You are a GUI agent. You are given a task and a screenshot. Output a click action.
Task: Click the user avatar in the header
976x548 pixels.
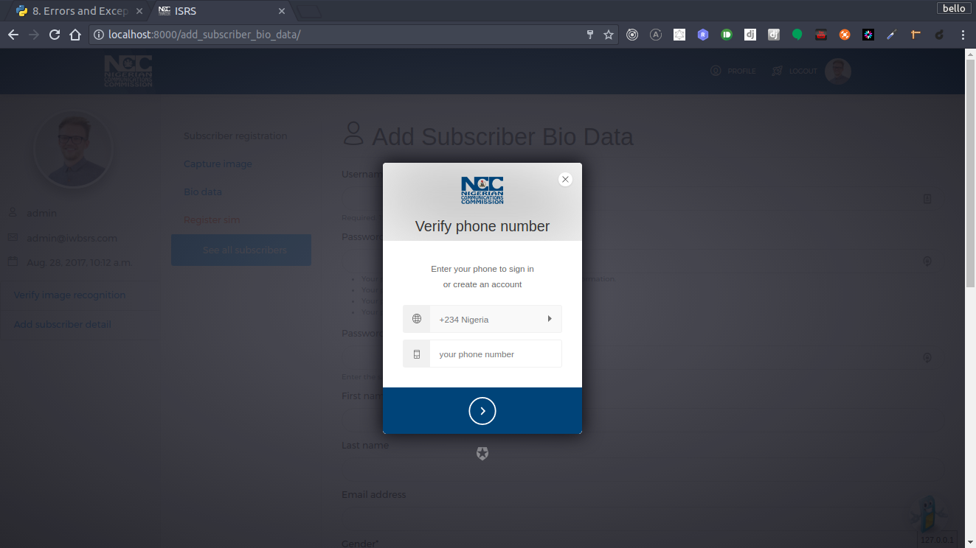tap(838, 71)
